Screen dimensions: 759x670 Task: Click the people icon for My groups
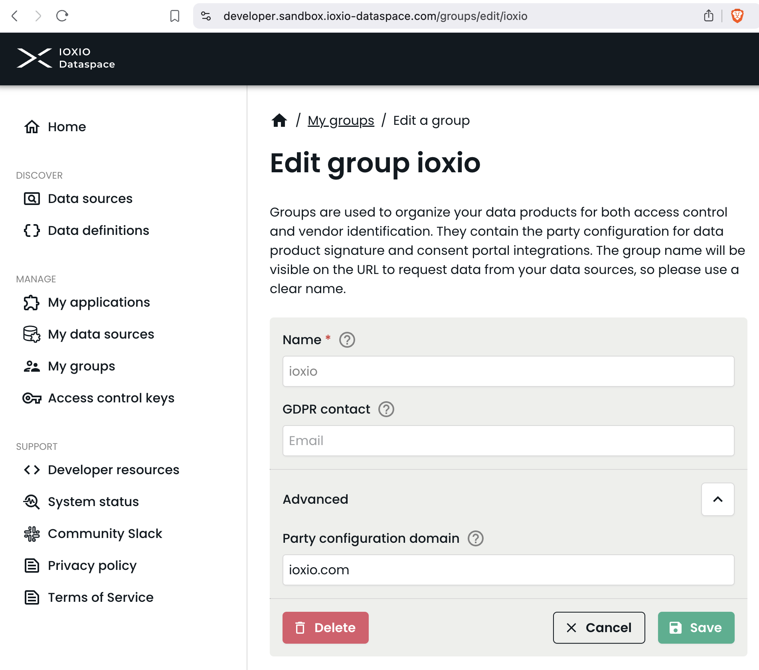(32, 366)
